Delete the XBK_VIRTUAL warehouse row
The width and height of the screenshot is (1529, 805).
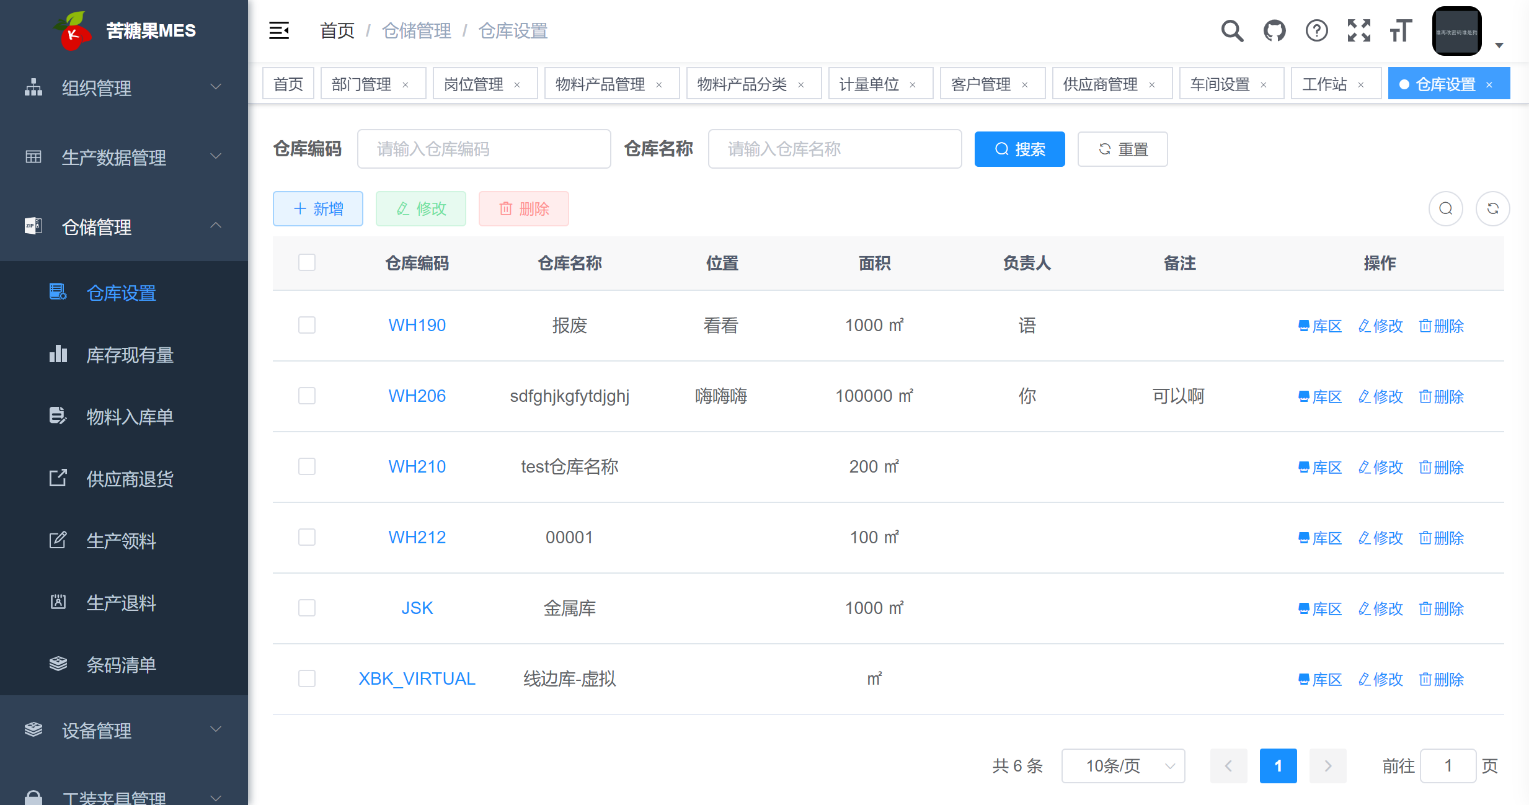click(x=1441, y=679)
